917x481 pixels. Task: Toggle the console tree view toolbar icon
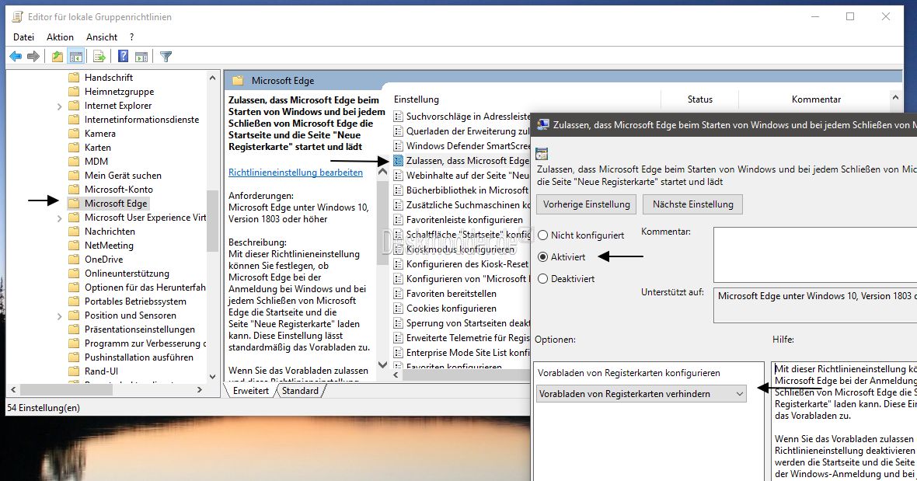tap(75, 56)
